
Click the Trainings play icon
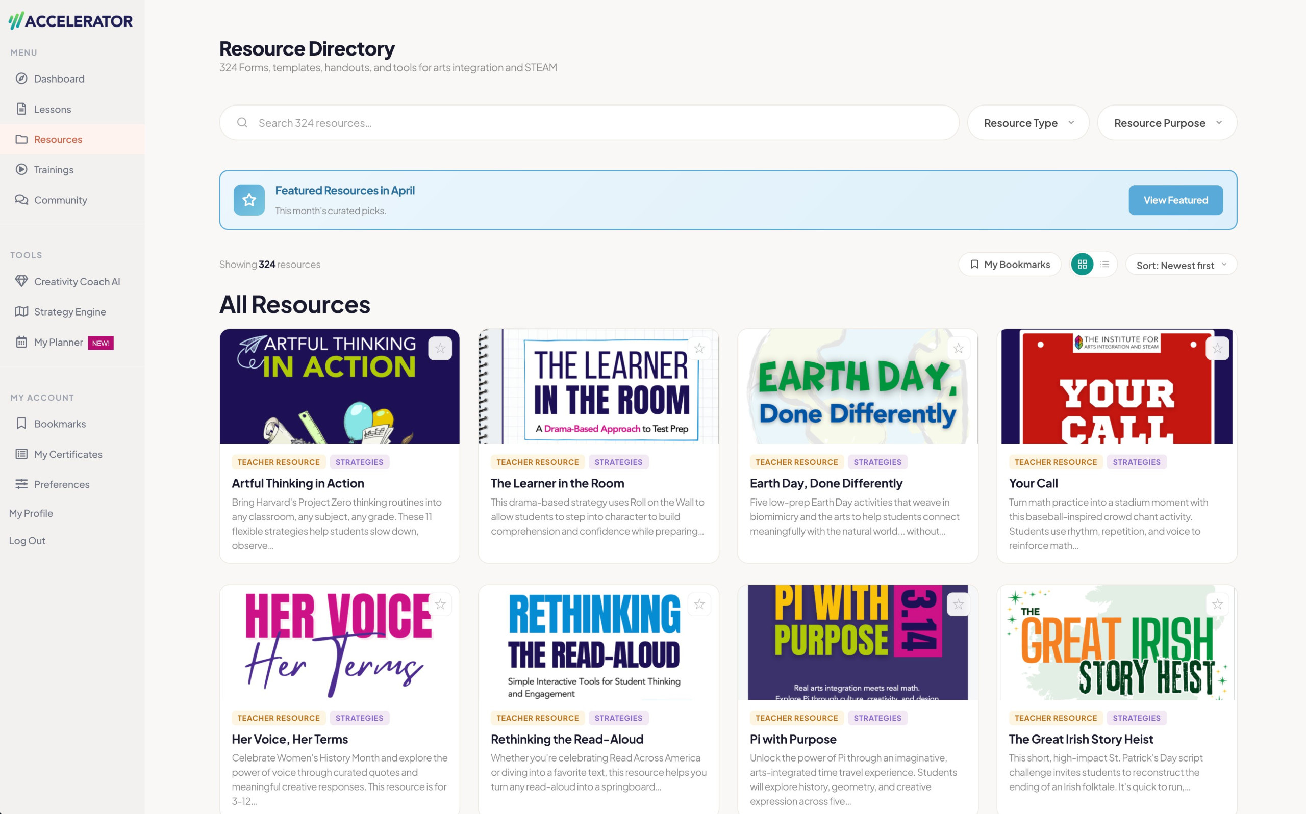tap(21, 169)
